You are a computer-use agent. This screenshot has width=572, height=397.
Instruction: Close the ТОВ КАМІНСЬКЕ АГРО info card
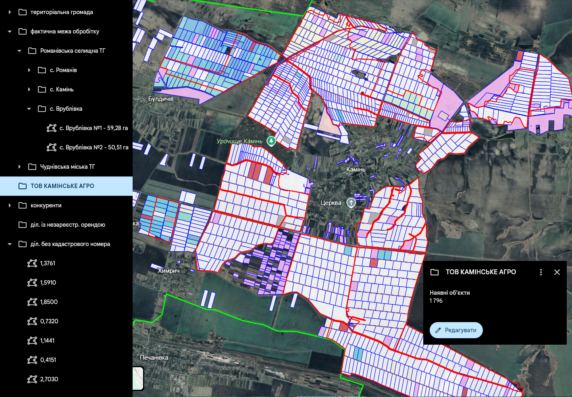(x=557, y=272)
